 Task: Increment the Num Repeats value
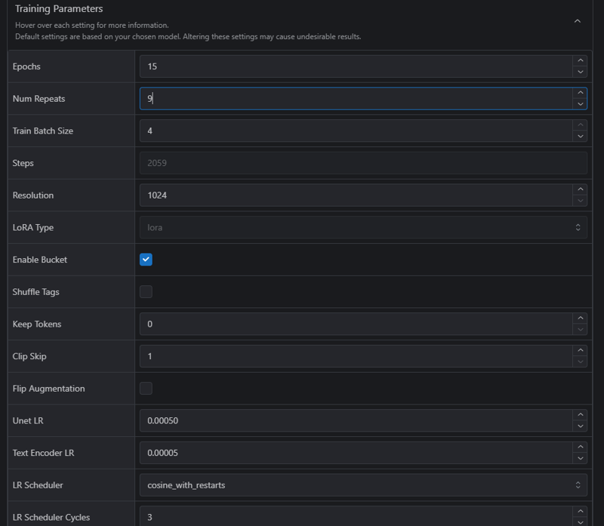point(580,93)
